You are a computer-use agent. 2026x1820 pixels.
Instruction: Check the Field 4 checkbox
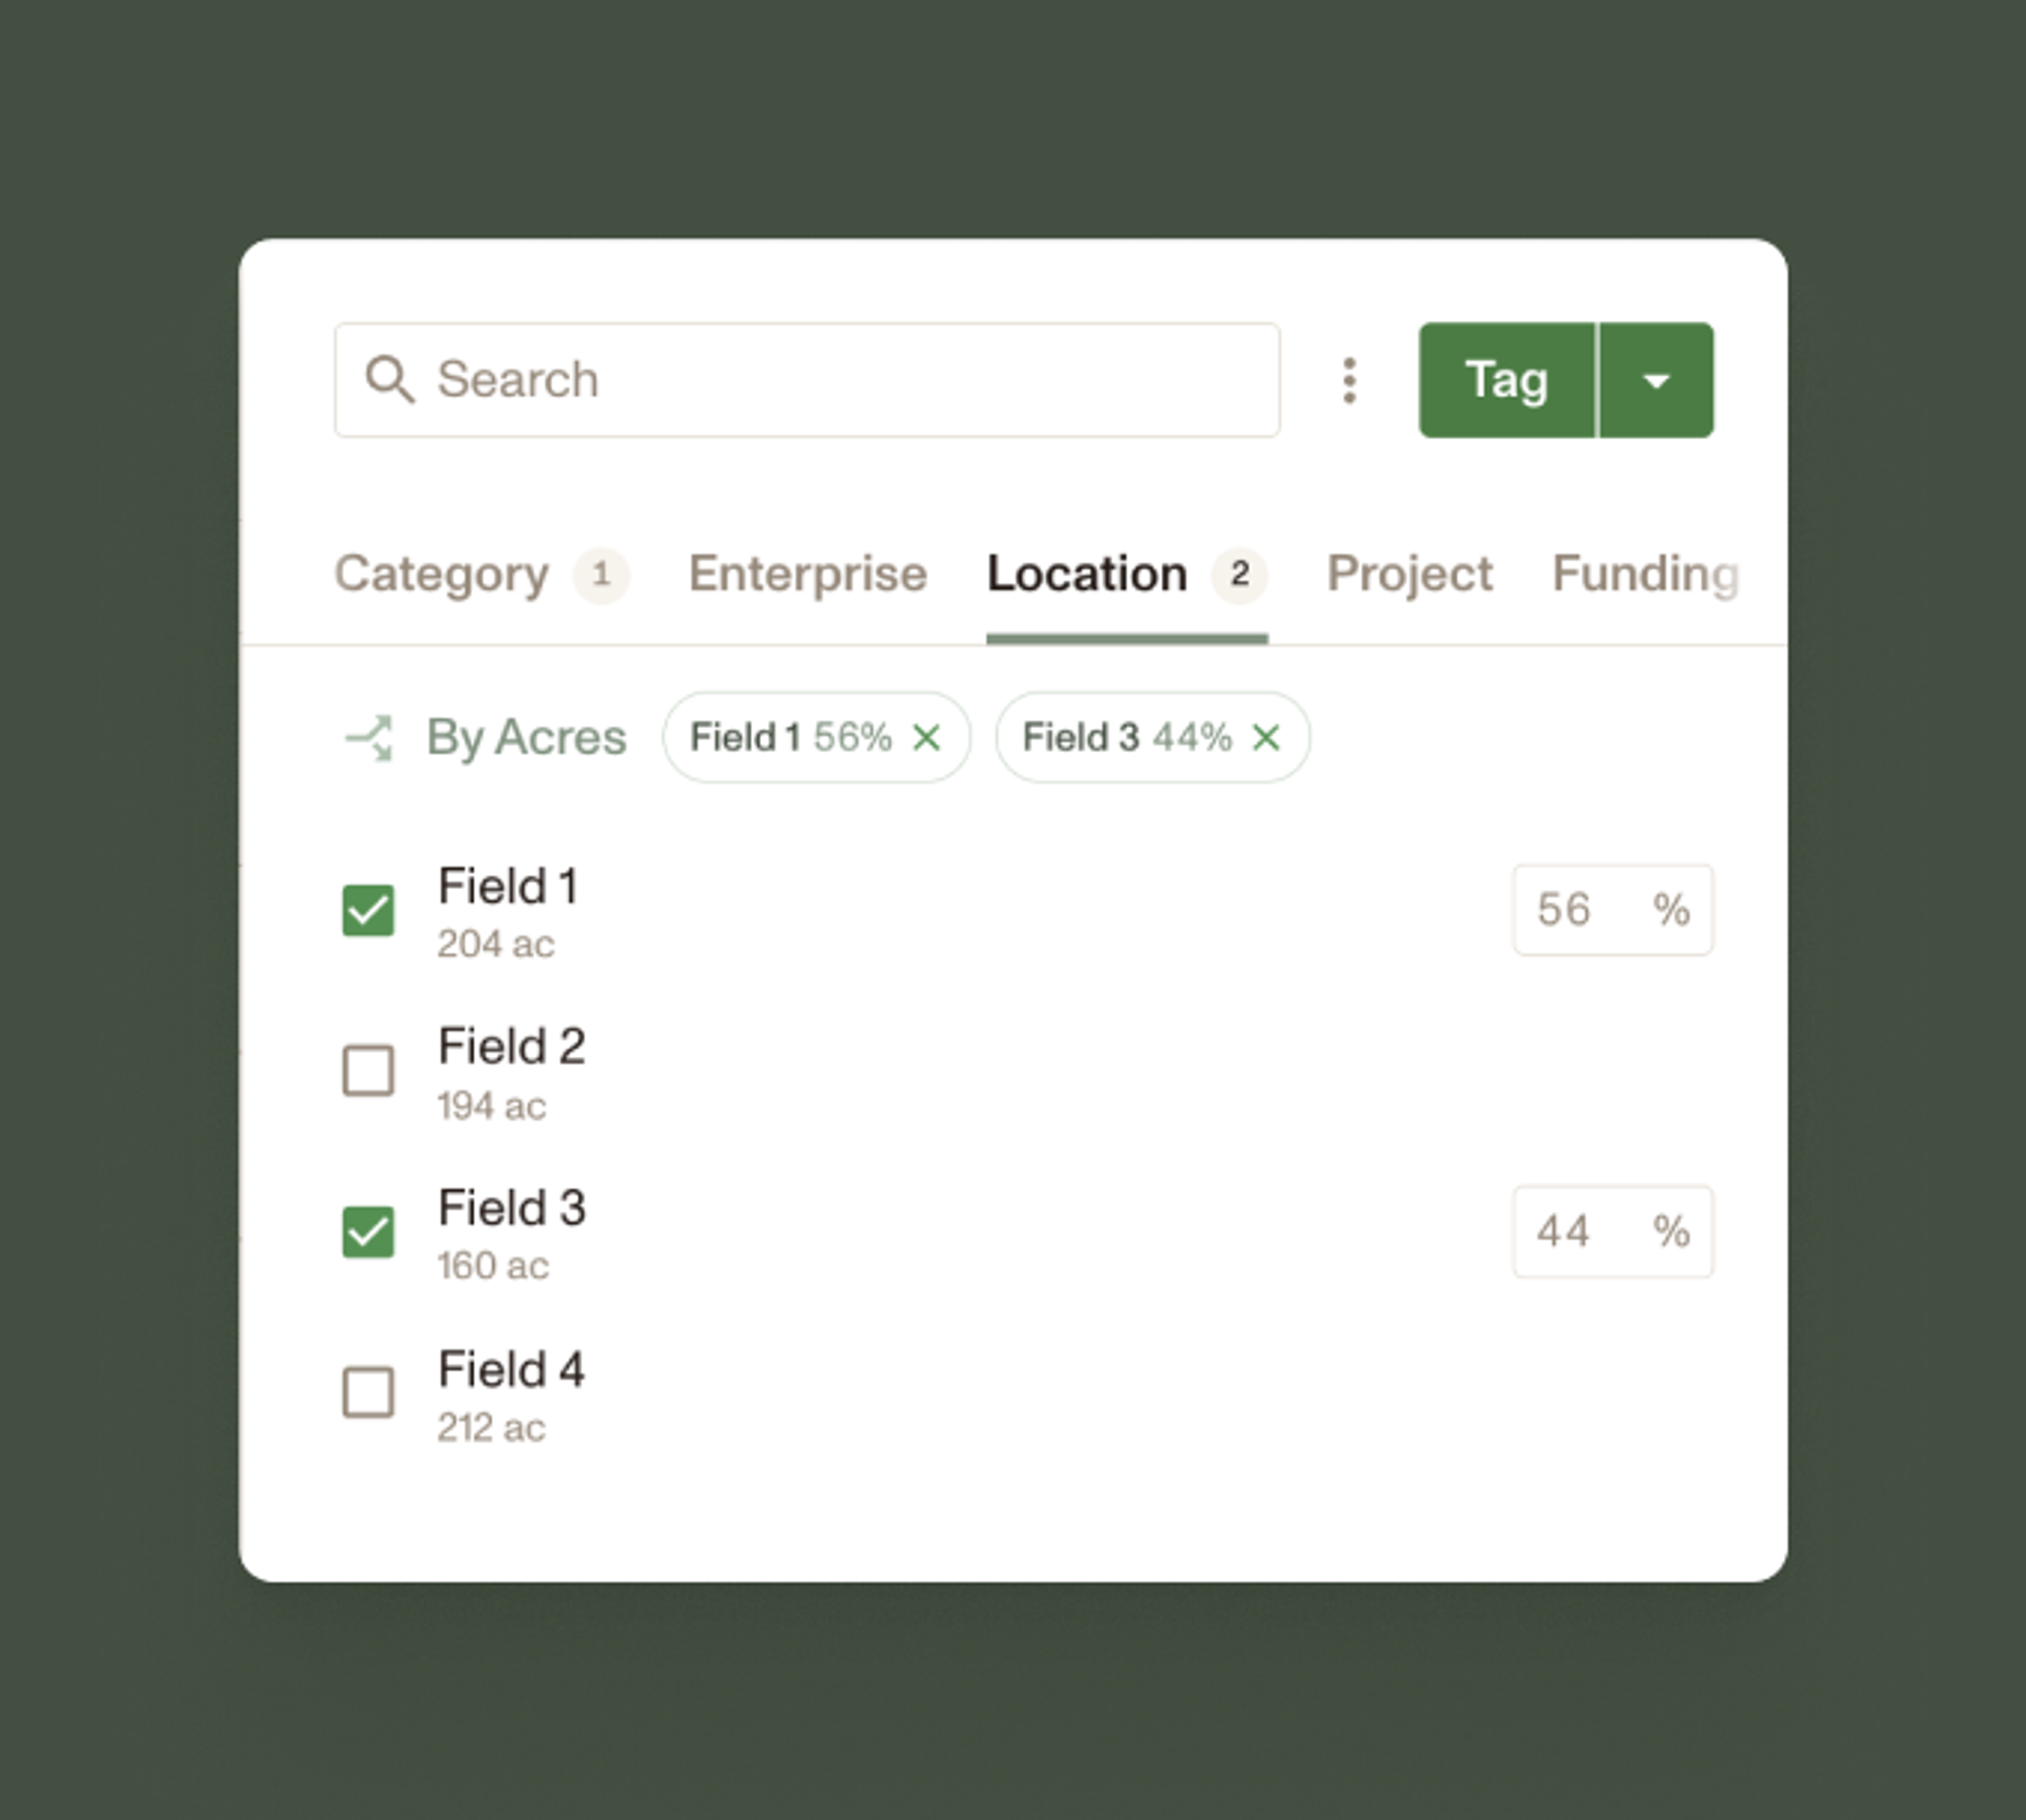click(x=368, y=1393)
